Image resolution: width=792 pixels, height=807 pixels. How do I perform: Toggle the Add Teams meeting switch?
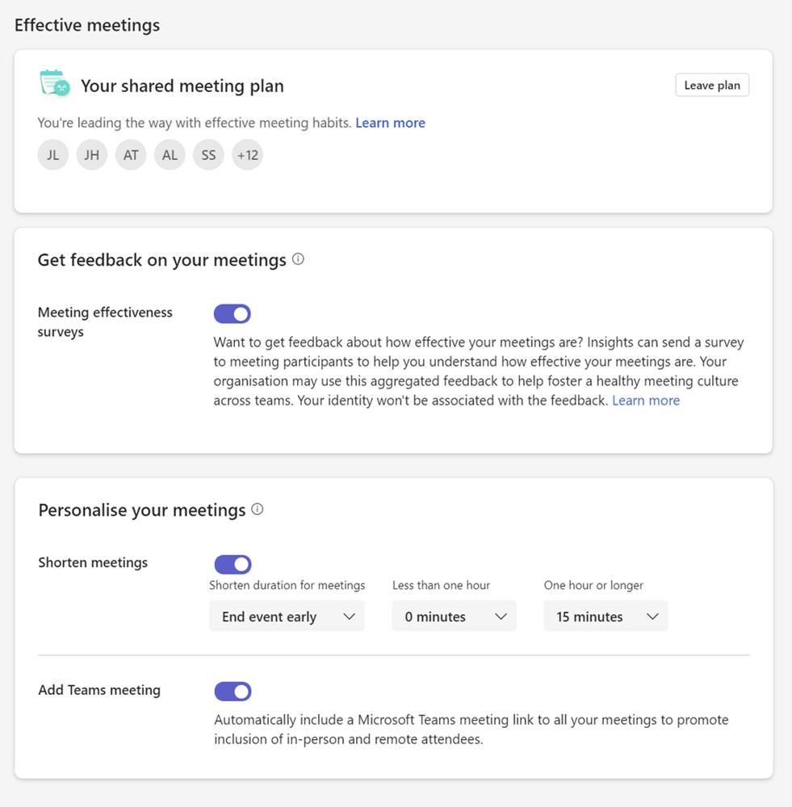(233, 691)
